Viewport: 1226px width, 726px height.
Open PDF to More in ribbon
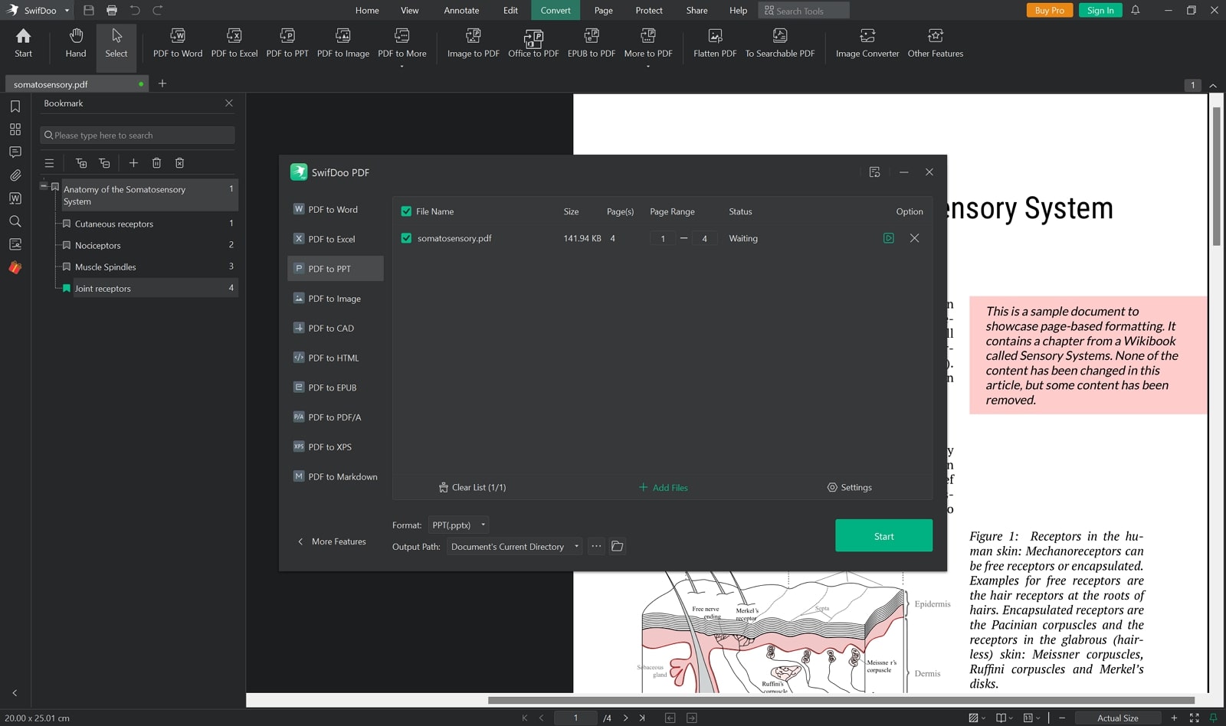tap(402, 46)
